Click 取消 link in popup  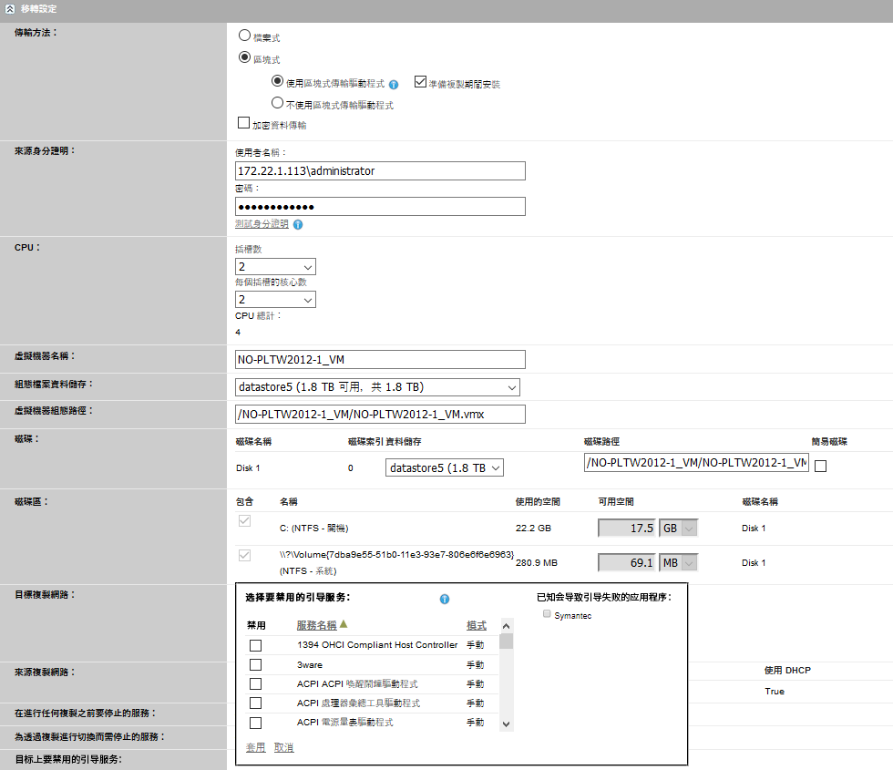pos(284,747)
